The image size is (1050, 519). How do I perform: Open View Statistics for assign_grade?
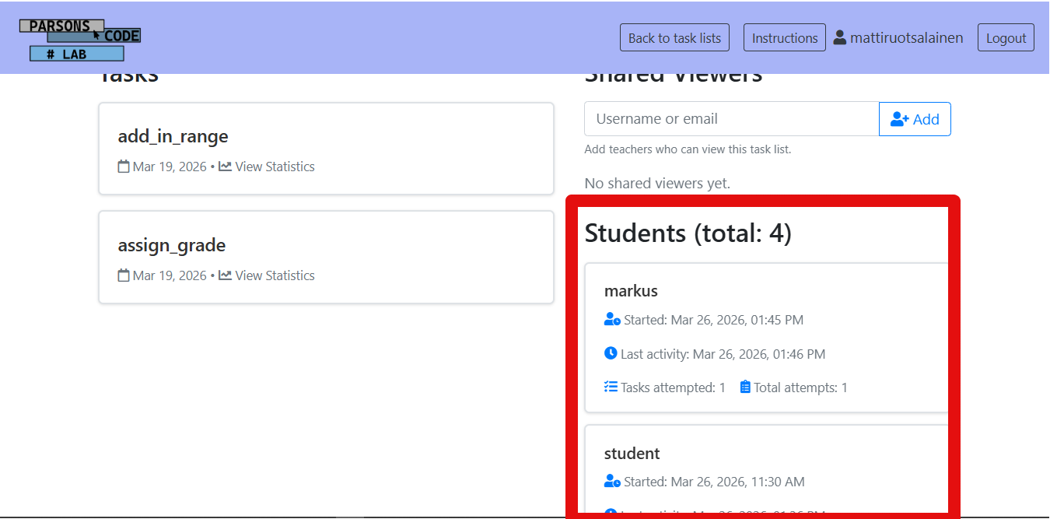(275, 275)
